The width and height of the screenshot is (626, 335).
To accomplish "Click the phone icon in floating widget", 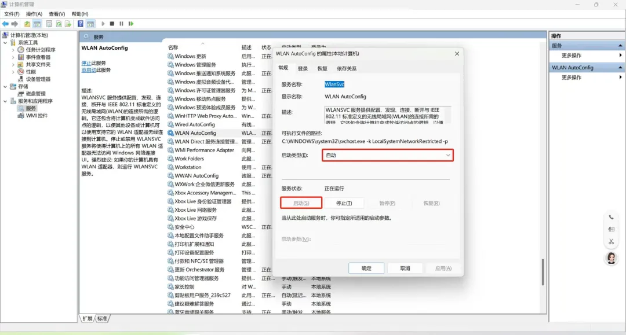I will [x=611, y=218].
